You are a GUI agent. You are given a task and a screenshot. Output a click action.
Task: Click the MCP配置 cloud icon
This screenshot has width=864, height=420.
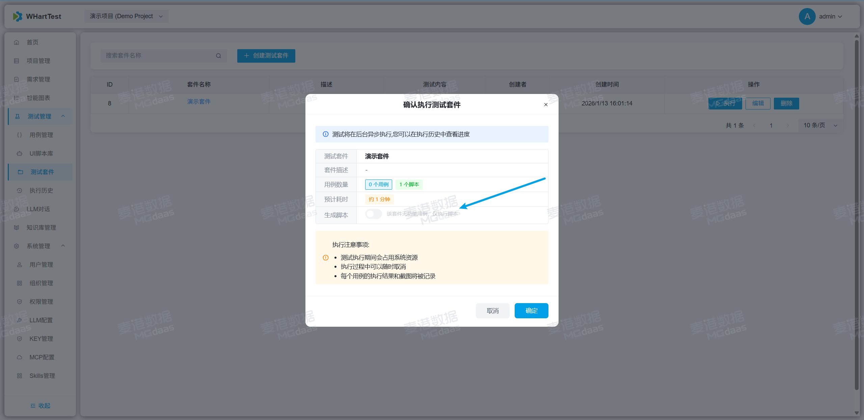[20, 357]
